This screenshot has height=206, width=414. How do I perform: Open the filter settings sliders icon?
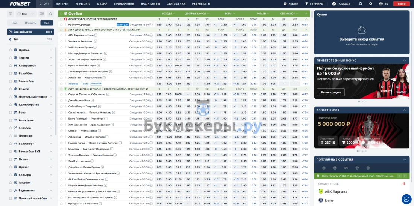pyautogui.click(x=11, y=14)
